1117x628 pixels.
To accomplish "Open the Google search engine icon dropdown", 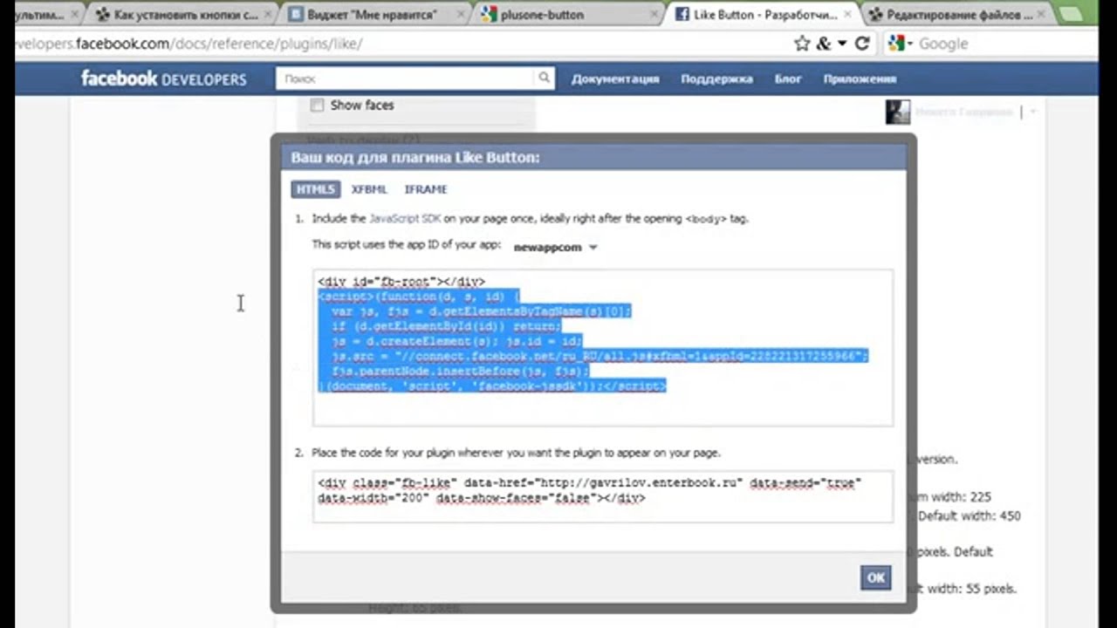I will (900, 44).
